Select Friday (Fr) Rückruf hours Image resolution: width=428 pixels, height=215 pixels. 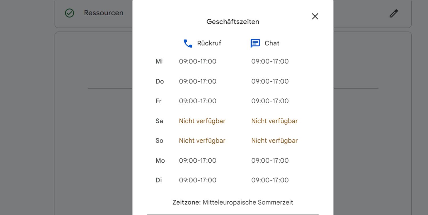pyautogui.click(x=197, y=101)
